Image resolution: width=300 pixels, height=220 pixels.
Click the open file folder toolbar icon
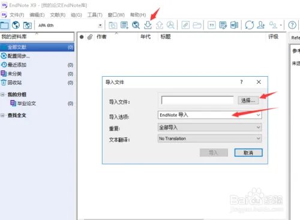click(x=197, y=25)
